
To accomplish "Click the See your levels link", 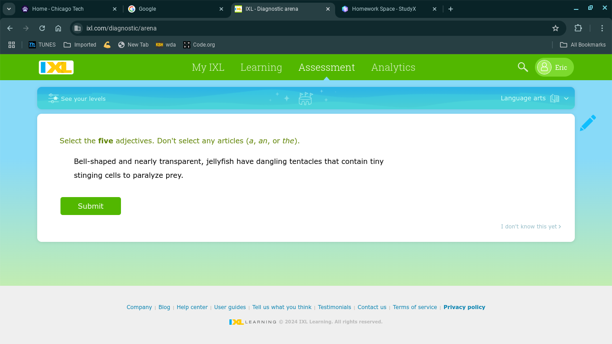I will [83, 99].
